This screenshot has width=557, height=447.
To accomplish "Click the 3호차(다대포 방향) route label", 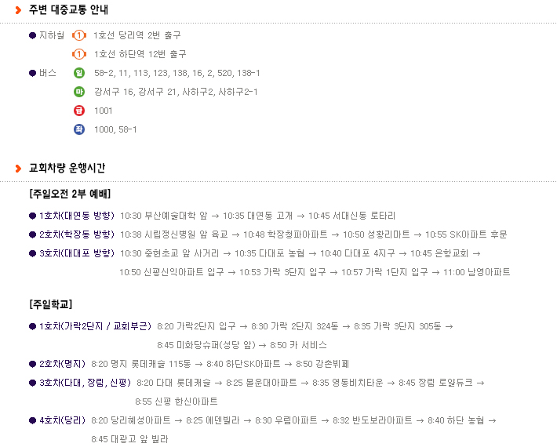I will point(77,253).
